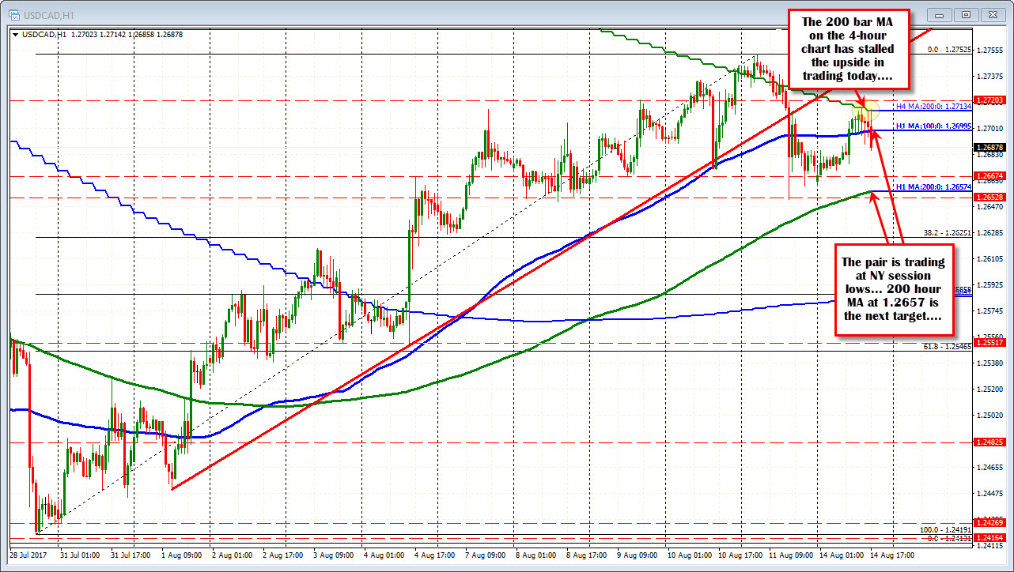Click the 8 Aug 01:00 time axis label

(535, 555)
